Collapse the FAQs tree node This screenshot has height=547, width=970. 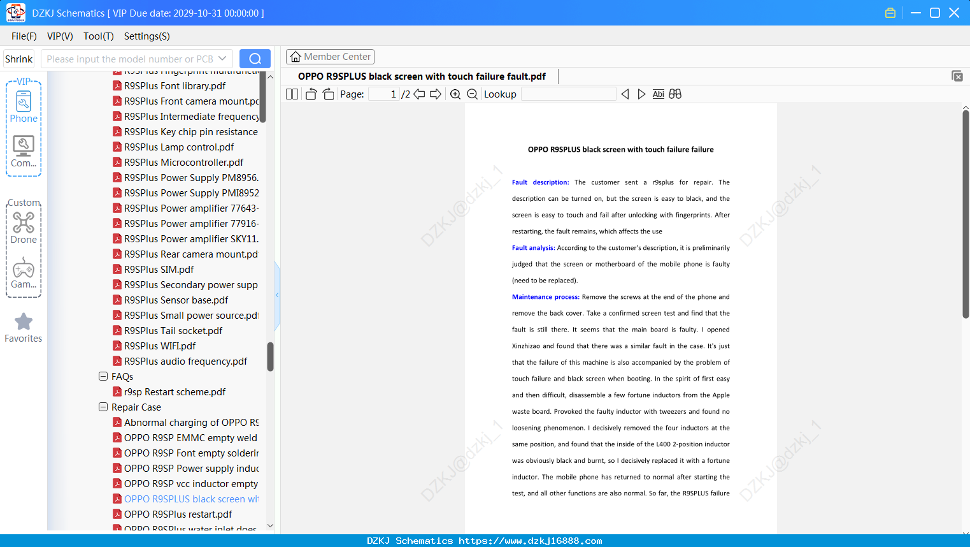pos(103,376)
